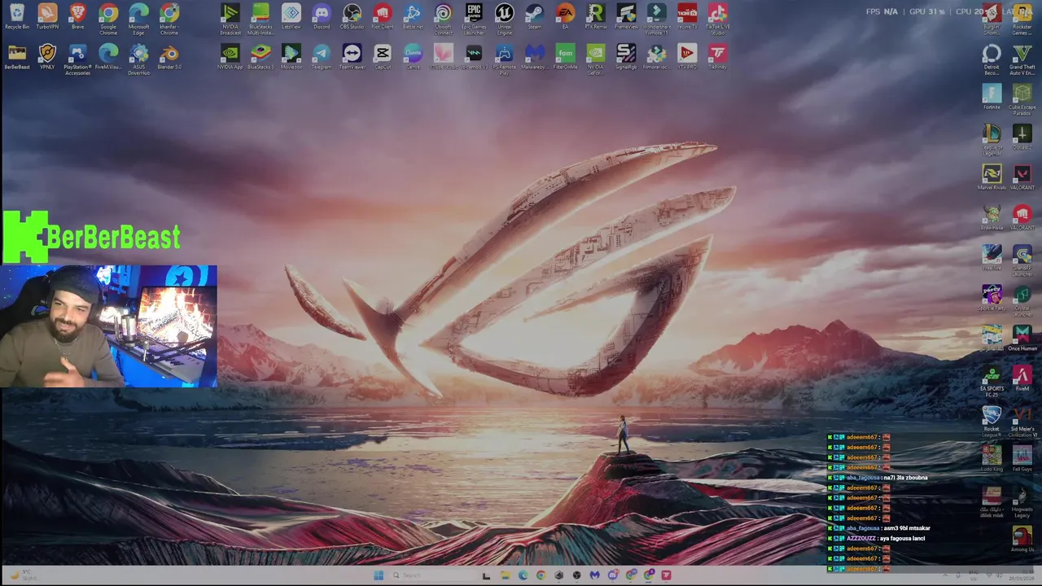Viewport: 1042px width, 586px height.
Task: Open the Riot Client shortcut
Action: click(x=382, y=16)
